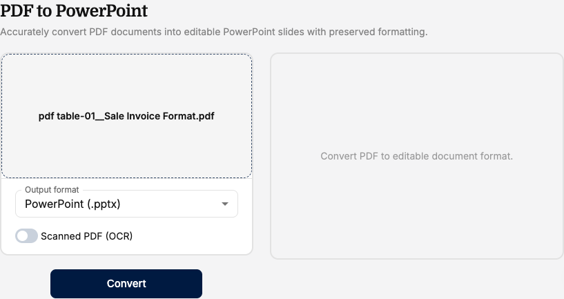Click the OCR switch knob
Screen dimensions: 564x299
22,236
